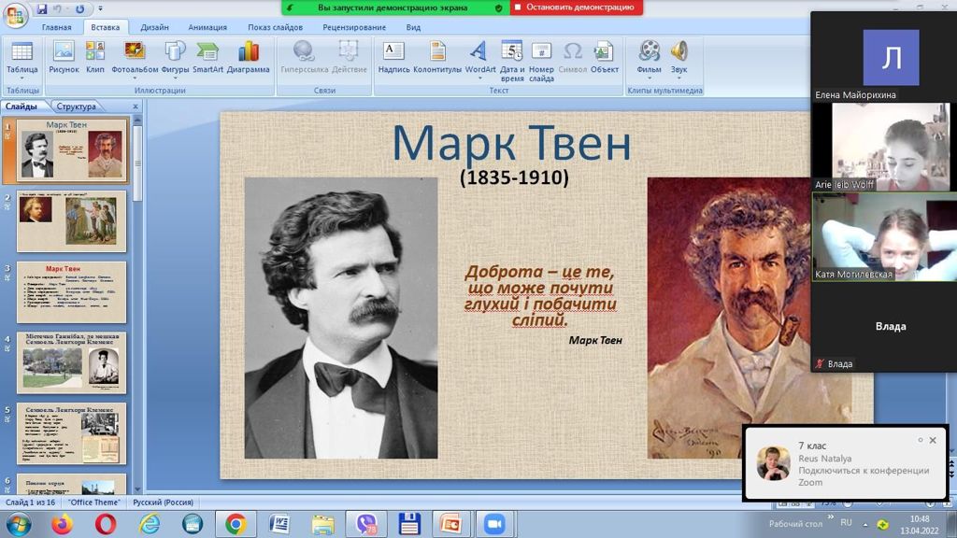Insert a SmartArt graphic

(207, 57)
